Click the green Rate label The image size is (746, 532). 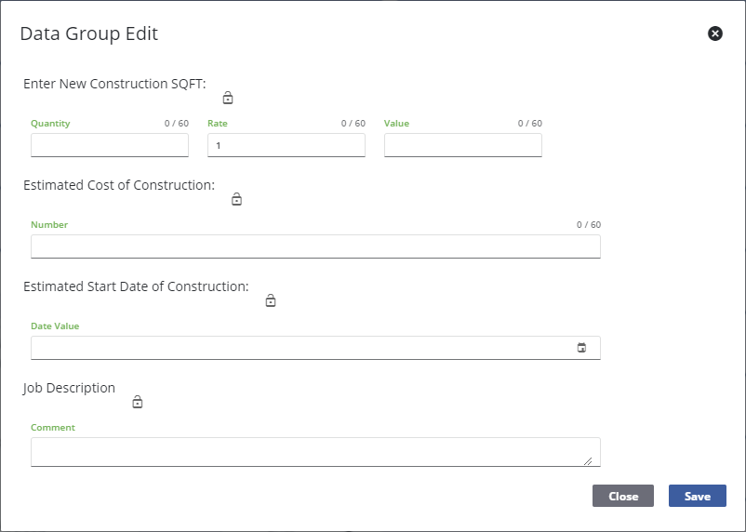[x=218, y=123]
